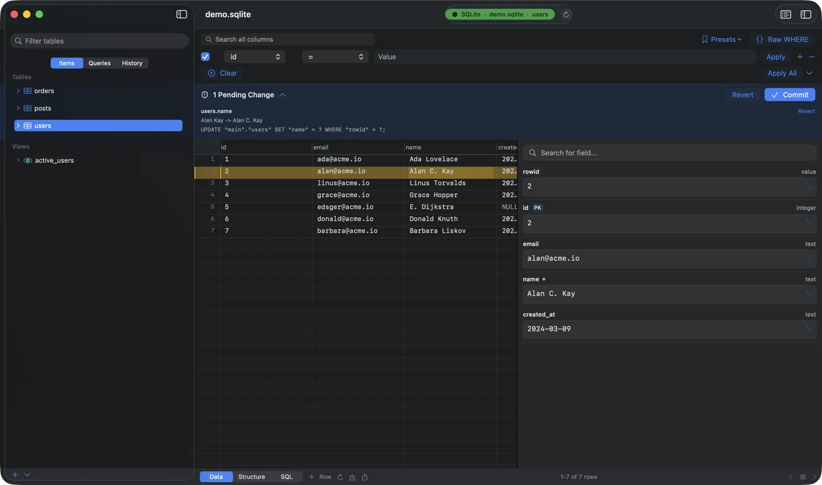The image size is (822, 485).
Task: Click the Apply filter button
Action: (x=775, y=57)
